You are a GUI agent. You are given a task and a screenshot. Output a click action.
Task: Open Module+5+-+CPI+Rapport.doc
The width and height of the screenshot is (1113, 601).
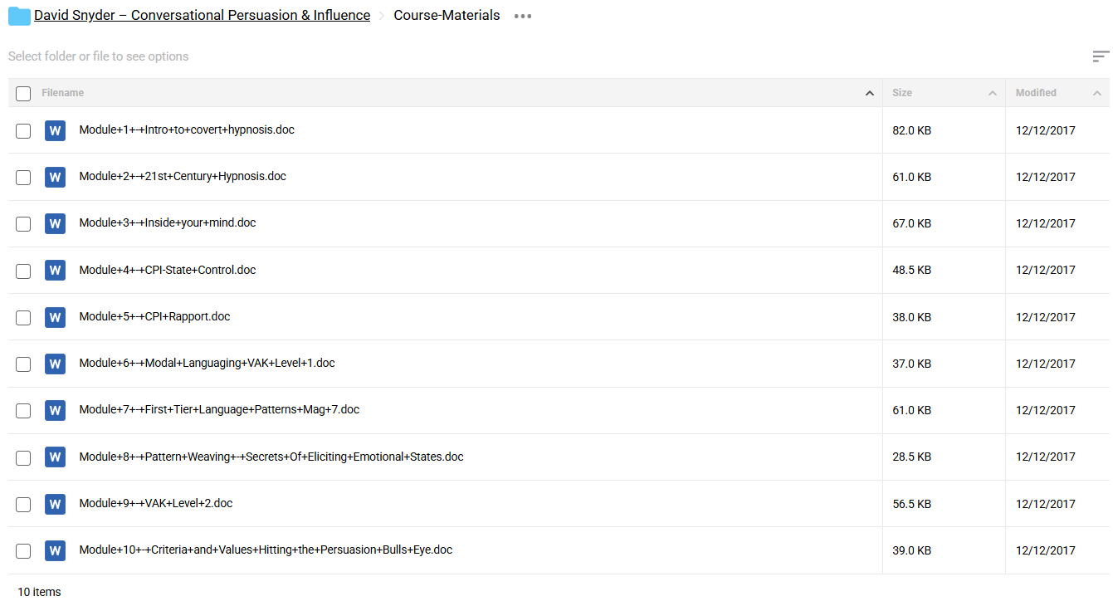point(154,316)
